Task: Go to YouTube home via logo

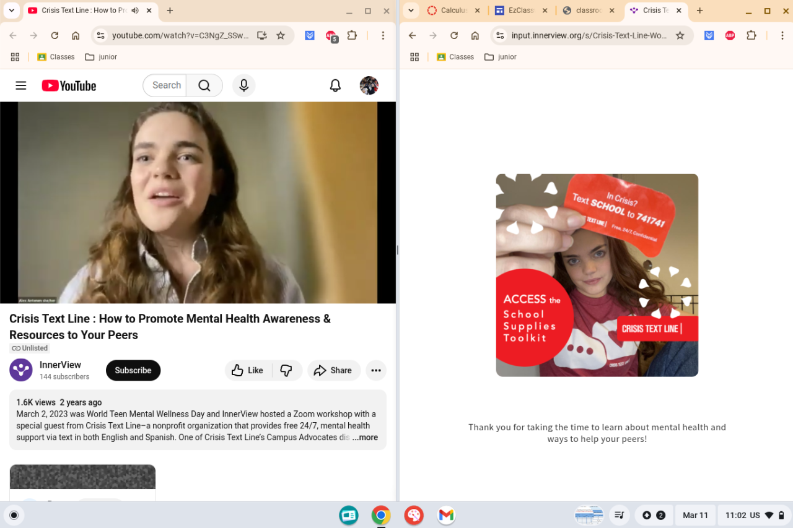Action: click(69, 85)
